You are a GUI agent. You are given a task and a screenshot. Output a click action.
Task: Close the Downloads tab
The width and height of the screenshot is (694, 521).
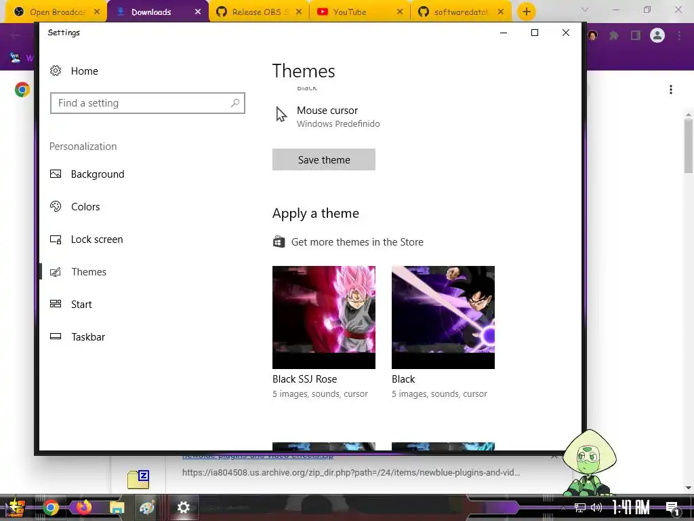pyautogui.click(x=198, y=12)
